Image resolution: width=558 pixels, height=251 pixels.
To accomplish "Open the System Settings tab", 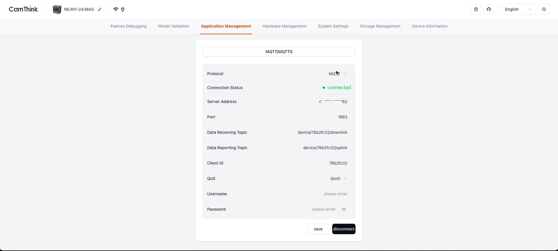I will pos(333,26).
